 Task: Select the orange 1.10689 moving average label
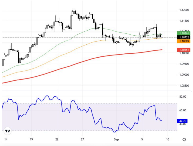click(184, 41)
